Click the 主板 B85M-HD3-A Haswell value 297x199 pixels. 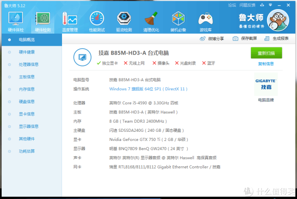coord(143,112)
